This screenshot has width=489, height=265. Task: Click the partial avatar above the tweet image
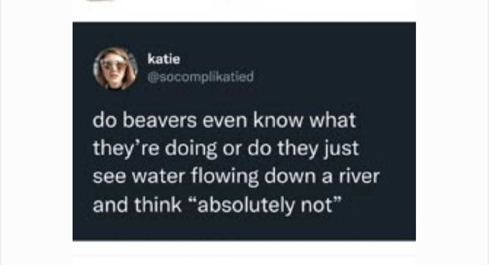[101, 1]
